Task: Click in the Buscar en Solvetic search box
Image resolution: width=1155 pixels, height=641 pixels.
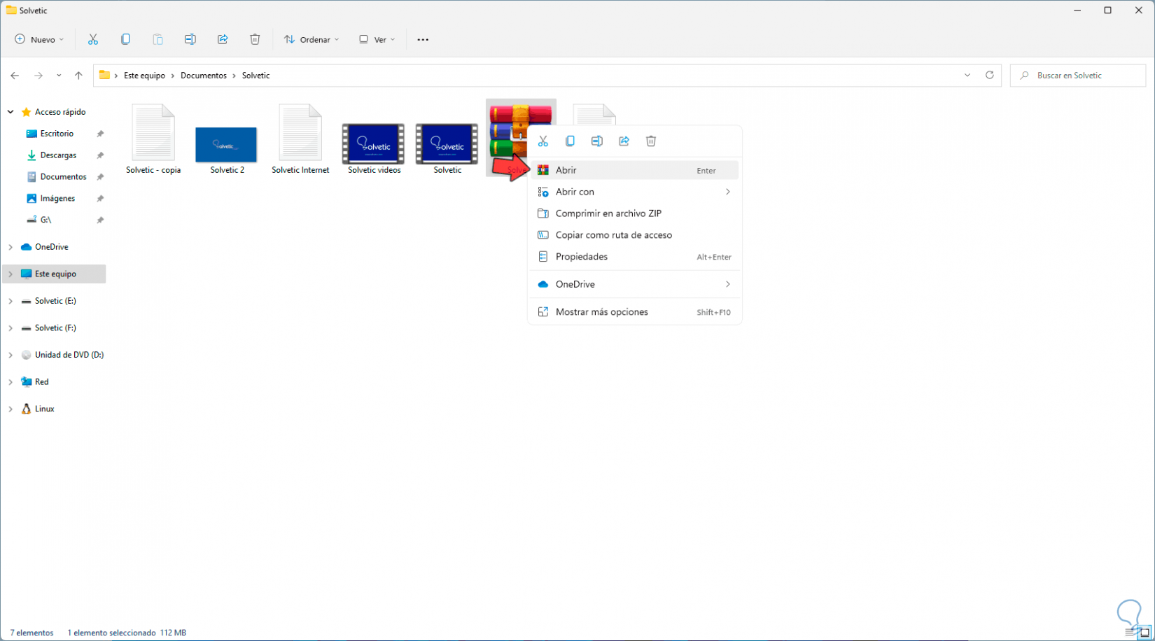Action: (x=1078, y=76)
